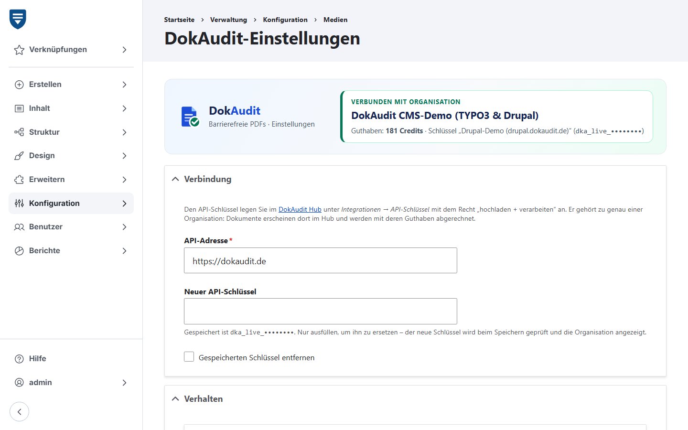Click the DokAudit CMS-Demo organisation name
The image size is (688, 430).
pos(445,116)
